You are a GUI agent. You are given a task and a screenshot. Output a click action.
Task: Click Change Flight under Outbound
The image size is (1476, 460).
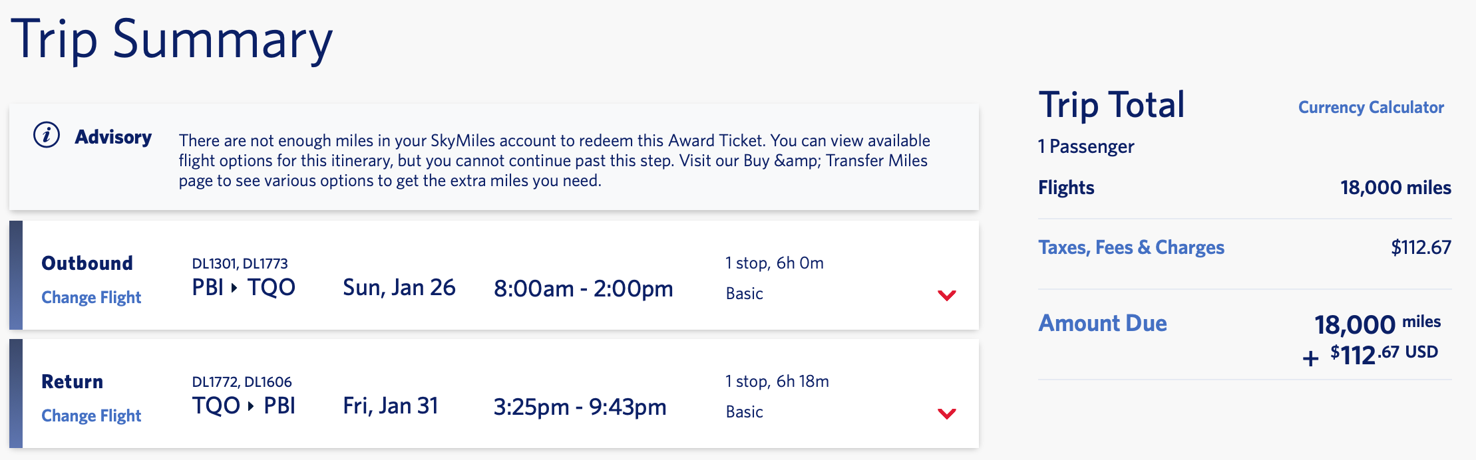click(91, 297)
